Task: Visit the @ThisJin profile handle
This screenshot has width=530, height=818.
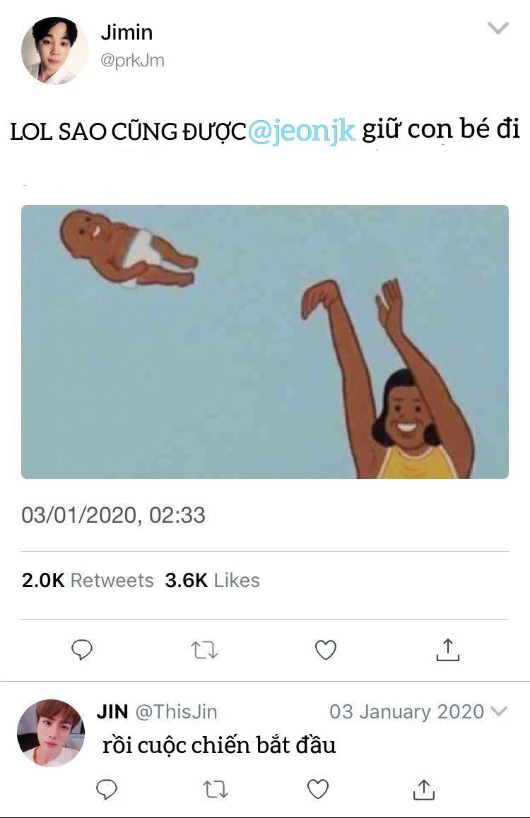Action: 176,711
